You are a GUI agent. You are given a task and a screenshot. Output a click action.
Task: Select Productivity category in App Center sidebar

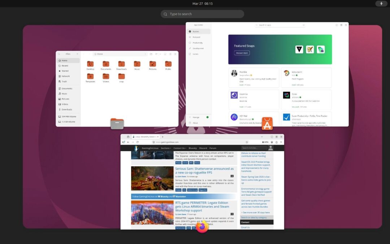tap(199, 43)
